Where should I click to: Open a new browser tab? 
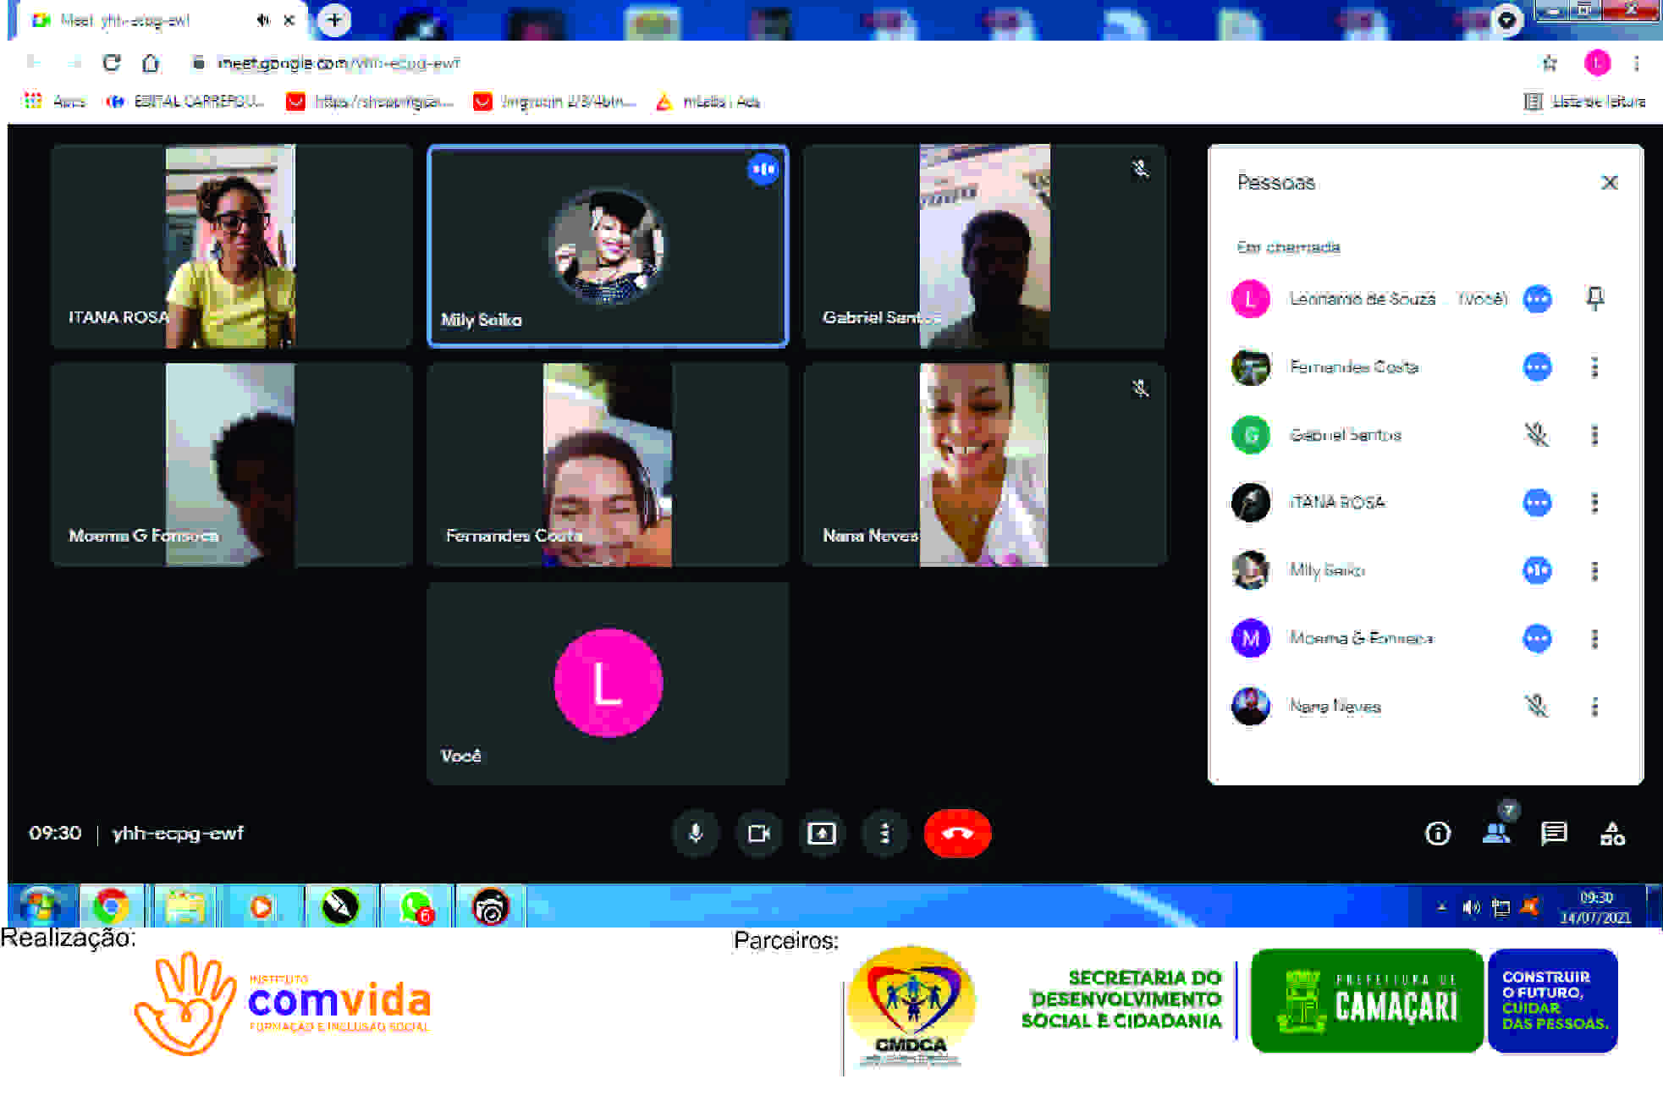pos(334,20)
